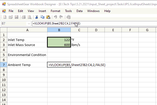
Task: Select cell B2 containing 122
Action: pos(59,40)
